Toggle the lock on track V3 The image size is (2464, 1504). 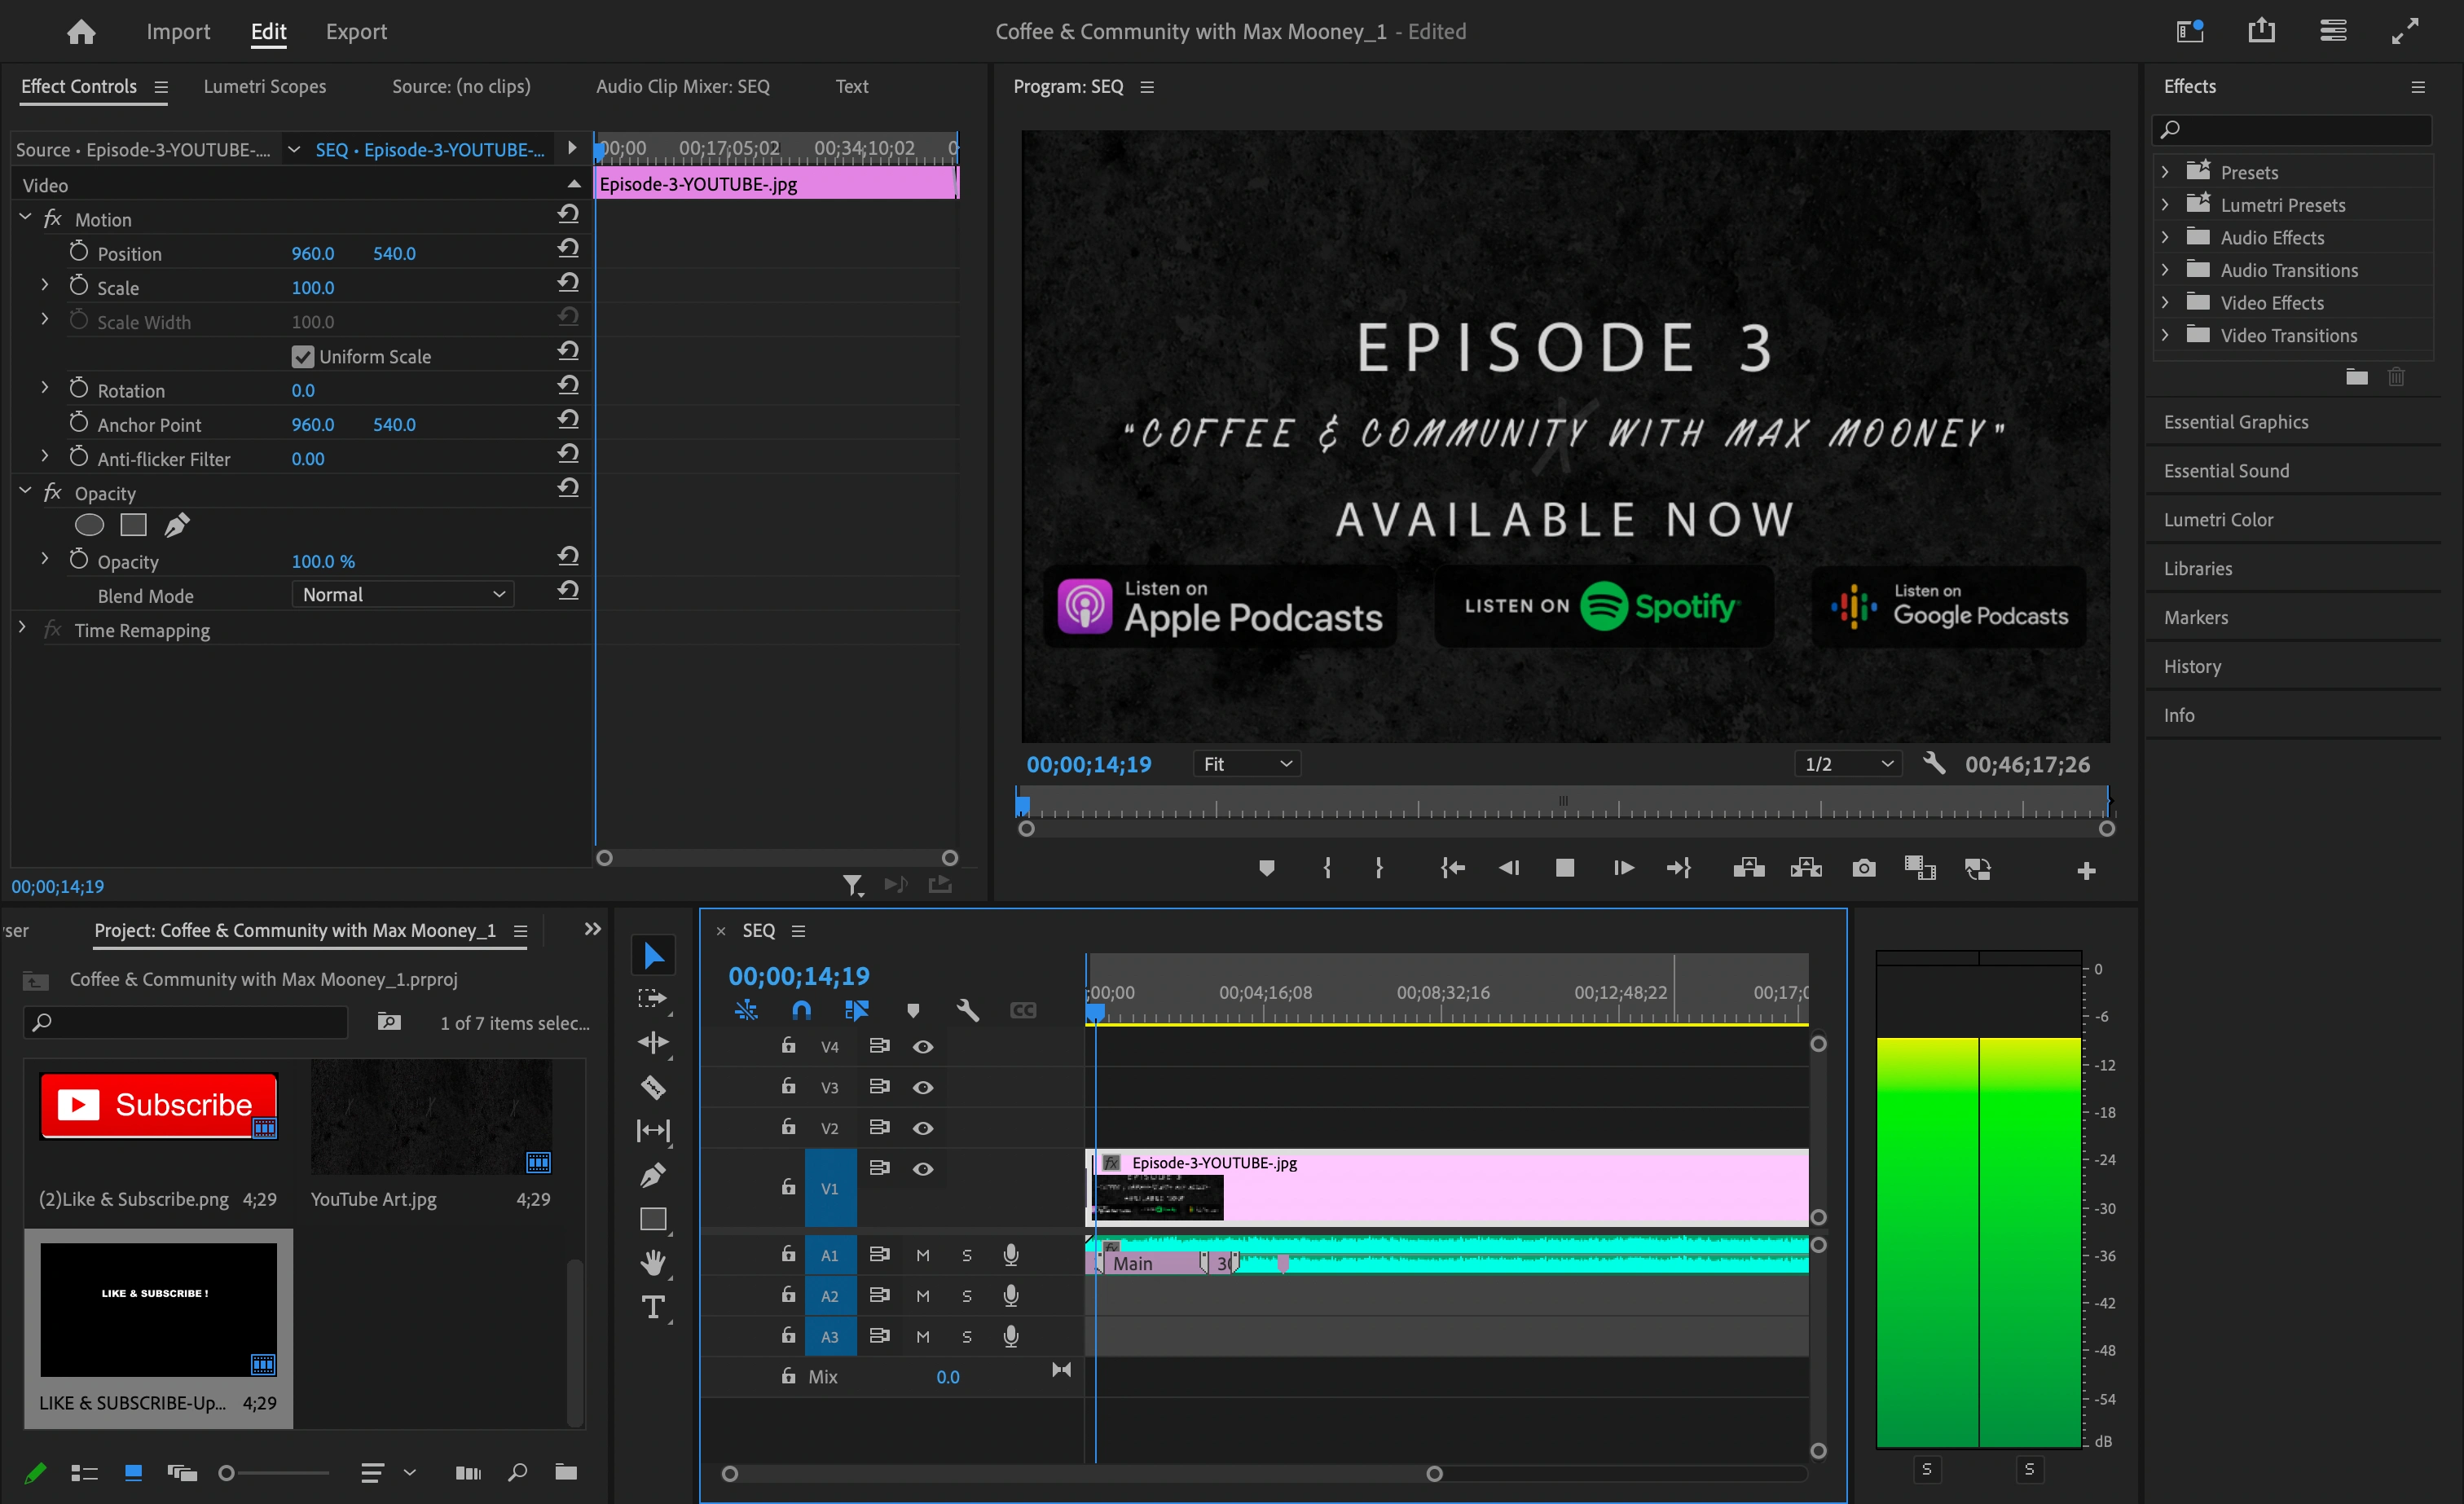pos(788,1086)
